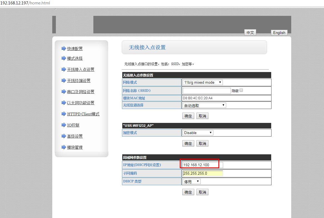Click arrow icon beside 以太网功能设置
This screenshot has height=218, width=324.
pos(64,103)
